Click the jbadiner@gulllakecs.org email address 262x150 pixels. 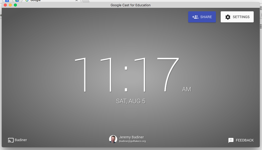(132, 141)
